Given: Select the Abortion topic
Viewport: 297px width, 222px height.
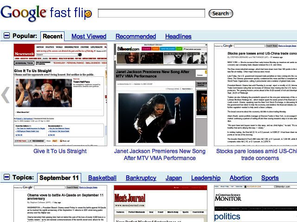Looking at the screenshot, I should 241,178.
